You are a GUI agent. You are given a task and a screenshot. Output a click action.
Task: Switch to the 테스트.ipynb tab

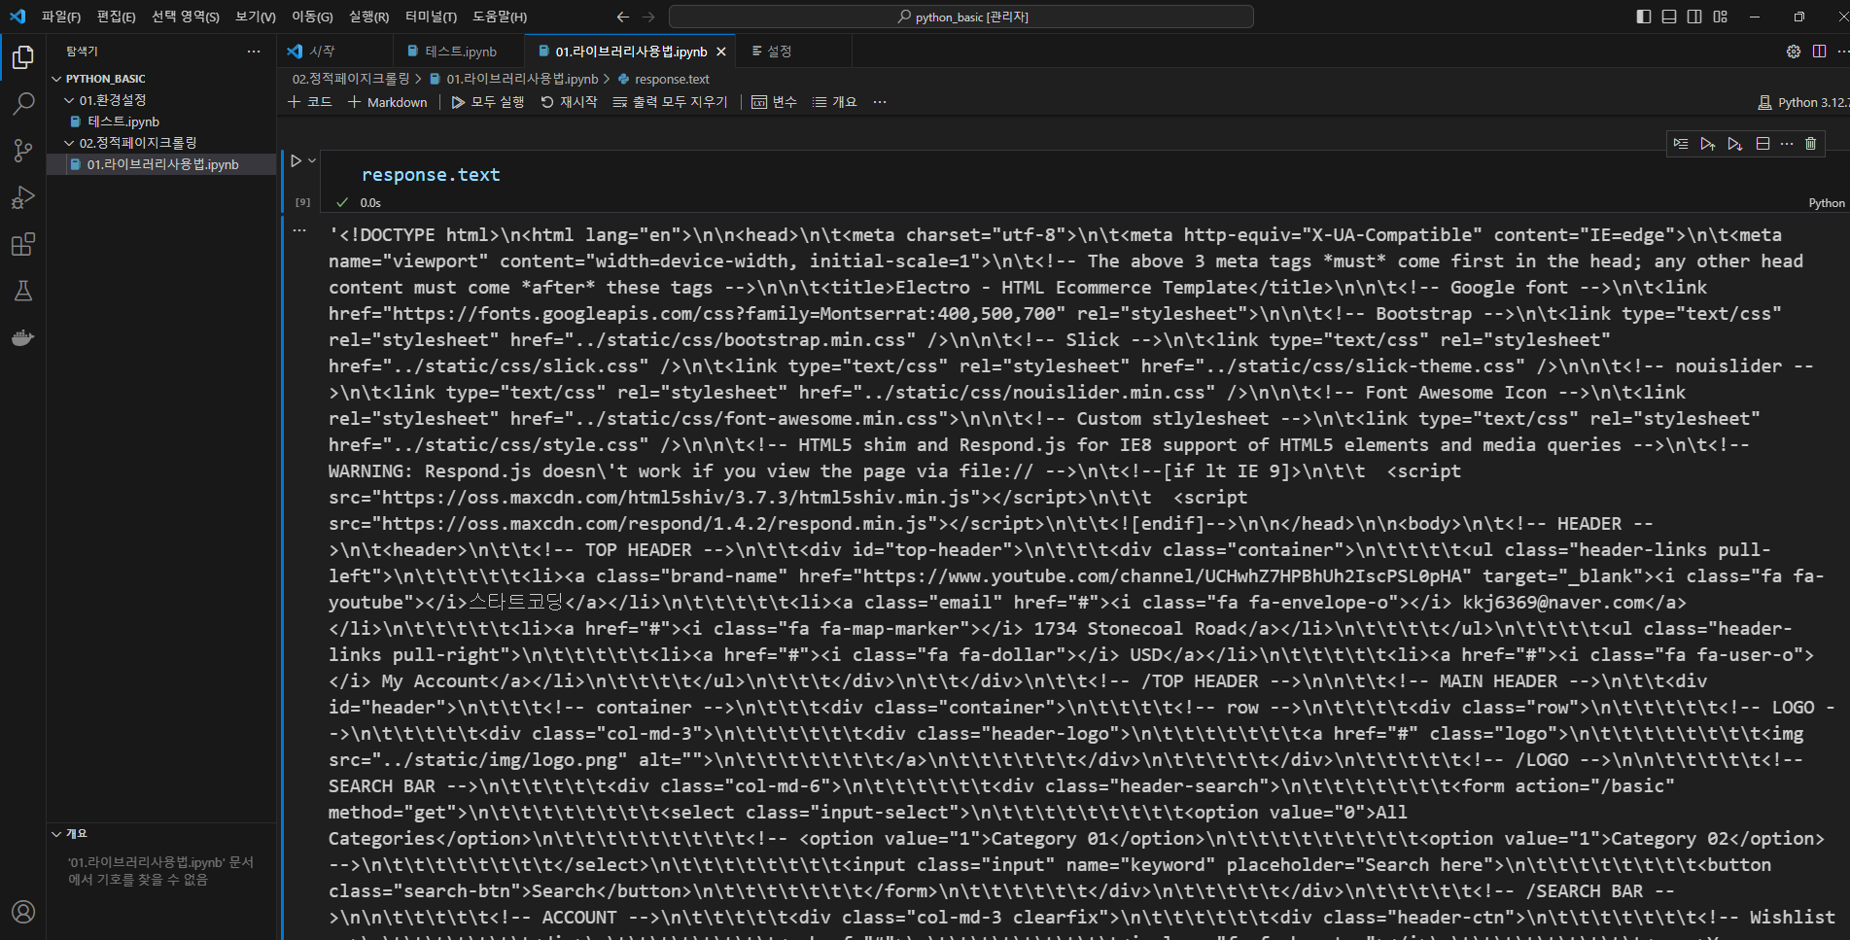pos(459,52)
